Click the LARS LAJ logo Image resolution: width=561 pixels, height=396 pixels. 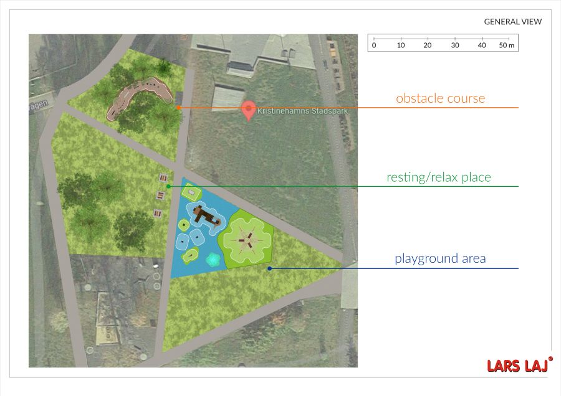[519, 365]
